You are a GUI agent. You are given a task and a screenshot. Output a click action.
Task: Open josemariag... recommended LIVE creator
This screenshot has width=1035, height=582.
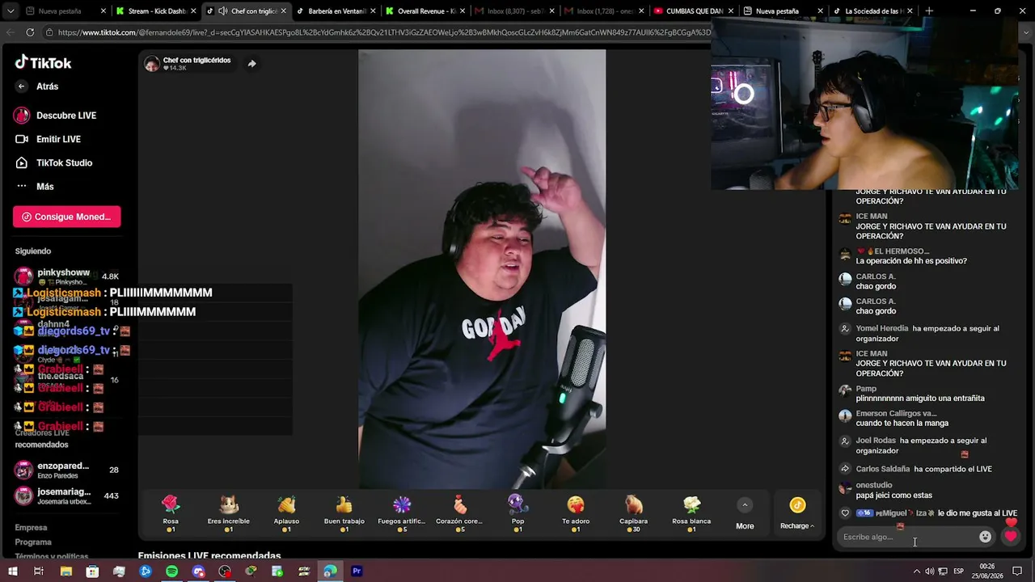pos(67,496)
